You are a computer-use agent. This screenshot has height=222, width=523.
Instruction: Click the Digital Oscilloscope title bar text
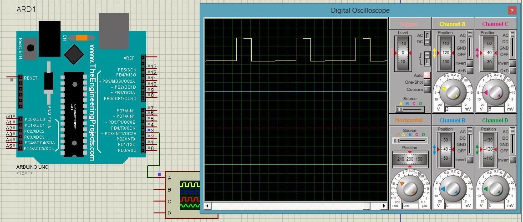click(360, 10)
